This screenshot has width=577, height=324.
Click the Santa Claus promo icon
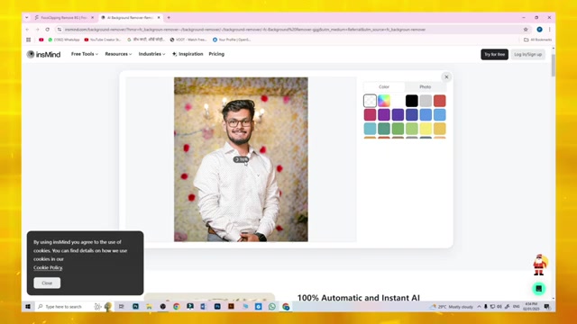[x=540, y=265]
